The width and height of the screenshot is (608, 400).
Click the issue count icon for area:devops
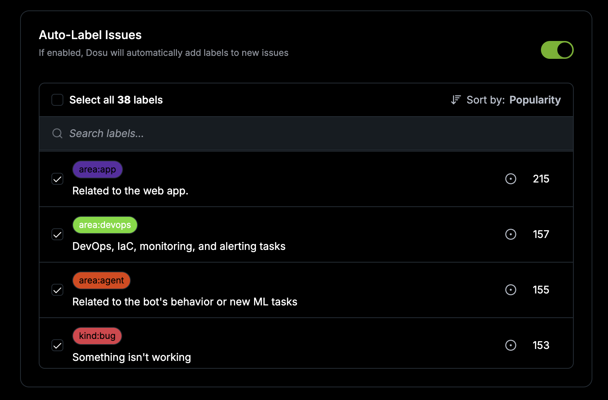point(510,234)
